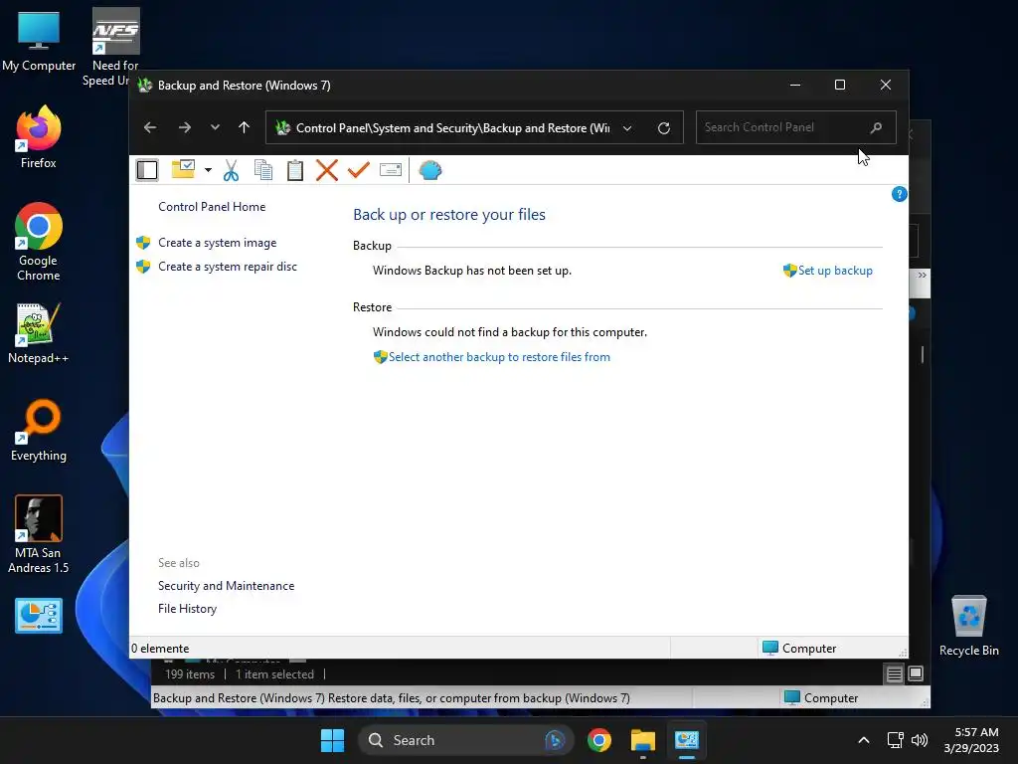Open the network tray icon
Image resolution: width=1018 pixels, height=764 pixels.
point(896,740)
